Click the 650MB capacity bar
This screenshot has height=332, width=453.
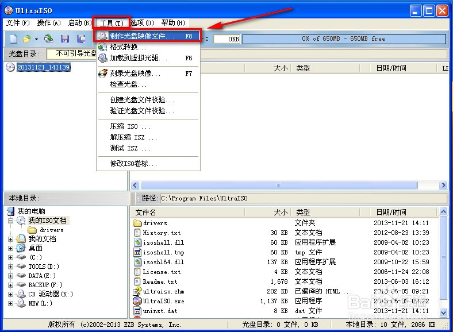(x=344, y=38)
